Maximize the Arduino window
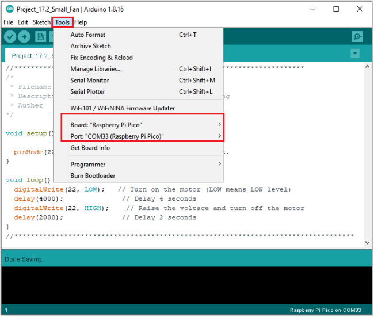Screen dimensions: 374x317 336,9
